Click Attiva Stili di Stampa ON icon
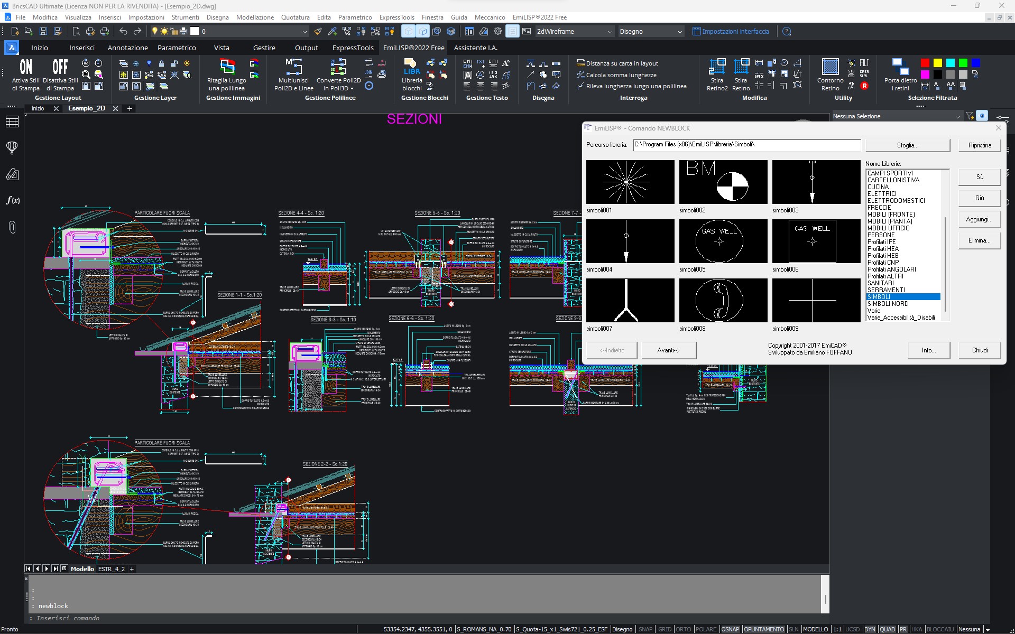 [25, 68]
